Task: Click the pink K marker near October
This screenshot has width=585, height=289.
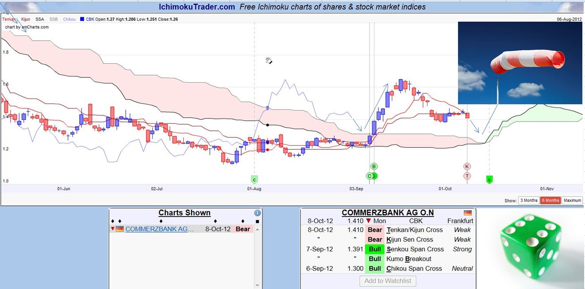Action: pyautogui.click(x=467, y=167)
